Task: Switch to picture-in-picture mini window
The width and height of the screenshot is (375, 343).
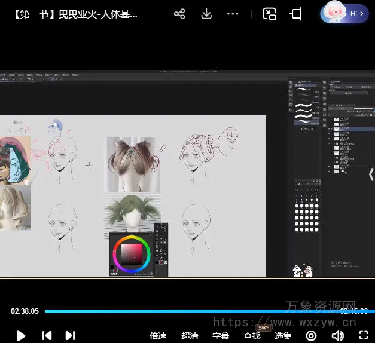Action: (270, 14)
